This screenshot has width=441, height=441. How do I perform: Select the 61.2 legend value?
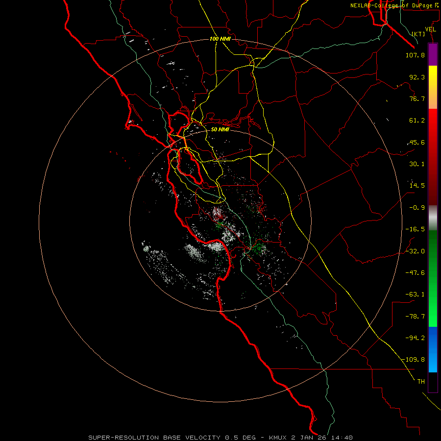click(x=417, y=121)
